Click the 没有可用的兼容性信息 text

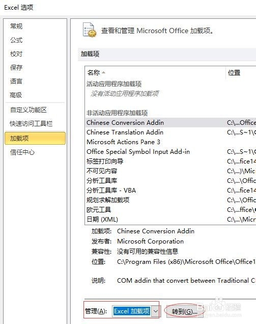tap(148, 251)
